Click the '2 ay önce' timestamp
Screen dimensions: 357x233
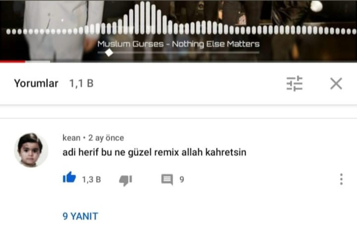point(106,138)
